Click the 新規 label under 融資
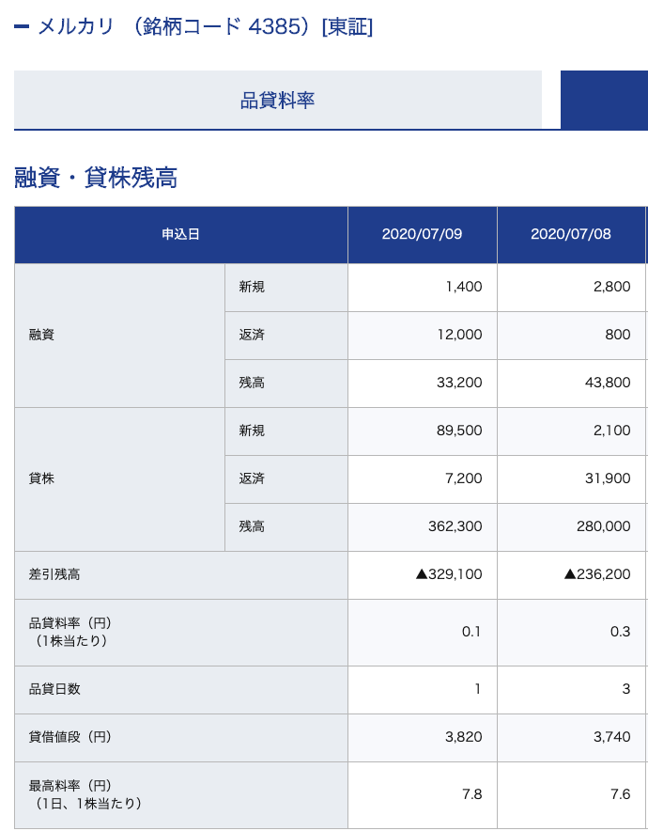 pos(252,287)
